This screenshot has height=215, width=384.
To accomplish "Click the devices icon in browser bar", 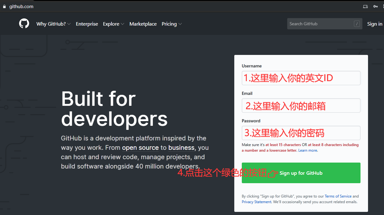I will click(x=365, y=7).
